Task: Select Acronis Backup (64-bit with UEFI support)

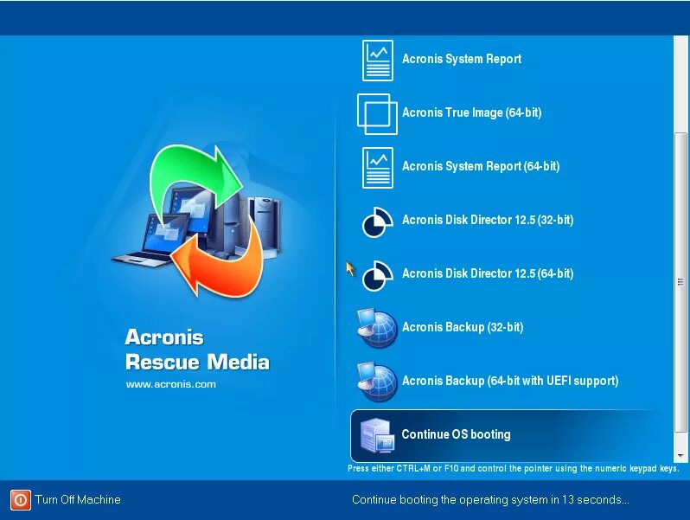Action: tap(510, 381)
